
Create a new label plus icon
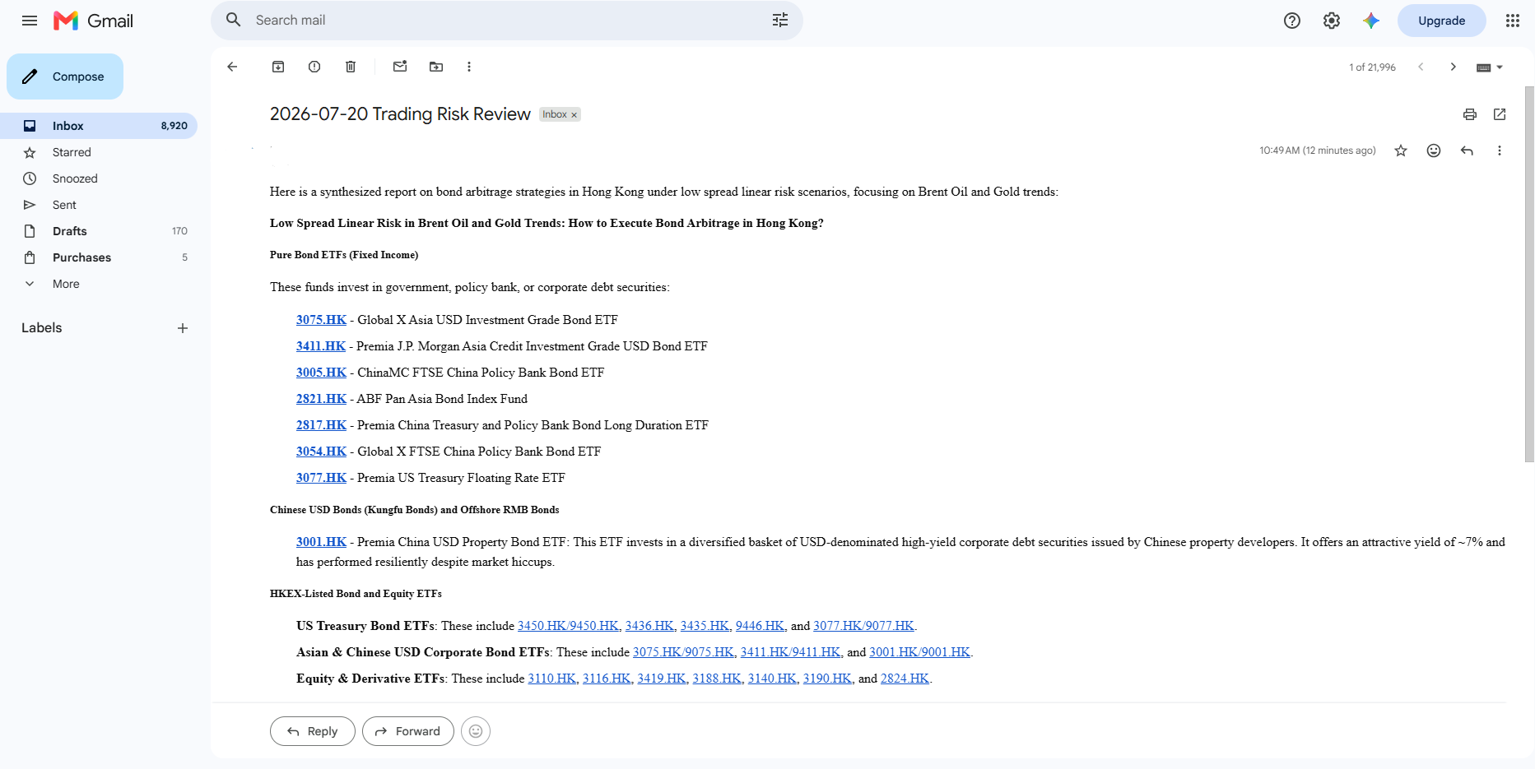click(x=183, y=328)
